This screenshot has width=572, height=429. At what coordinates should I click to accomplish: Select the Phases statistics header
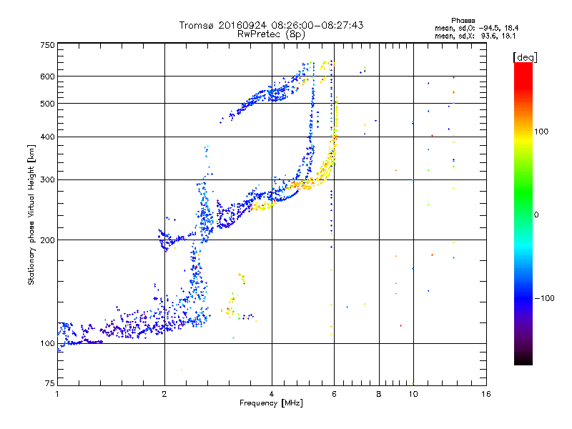pyautogui.click(x=463, y=21)
